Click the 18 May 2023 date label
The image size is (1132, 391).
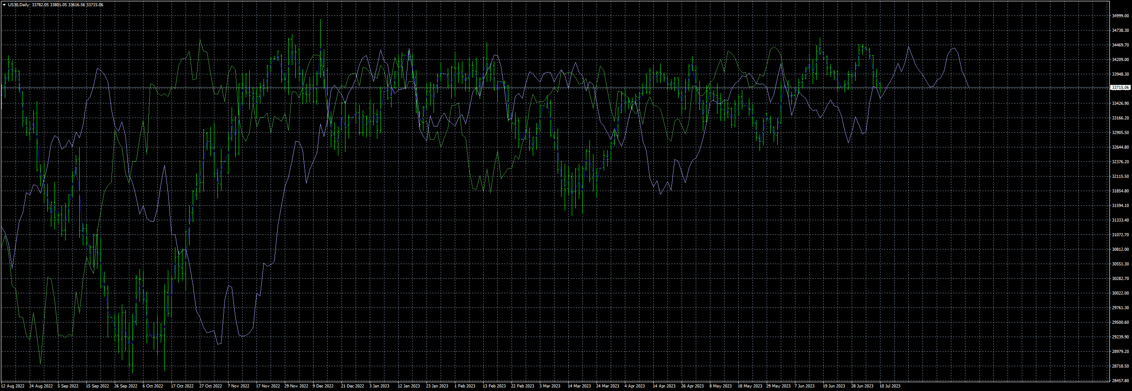click(749, 386)
